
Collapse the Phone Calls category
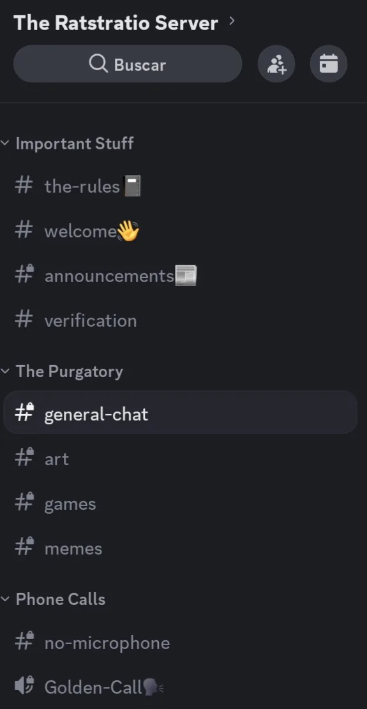pos(54,599)
